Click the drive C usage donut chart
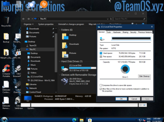The image size is (164, 122). (x=125, y=69)
